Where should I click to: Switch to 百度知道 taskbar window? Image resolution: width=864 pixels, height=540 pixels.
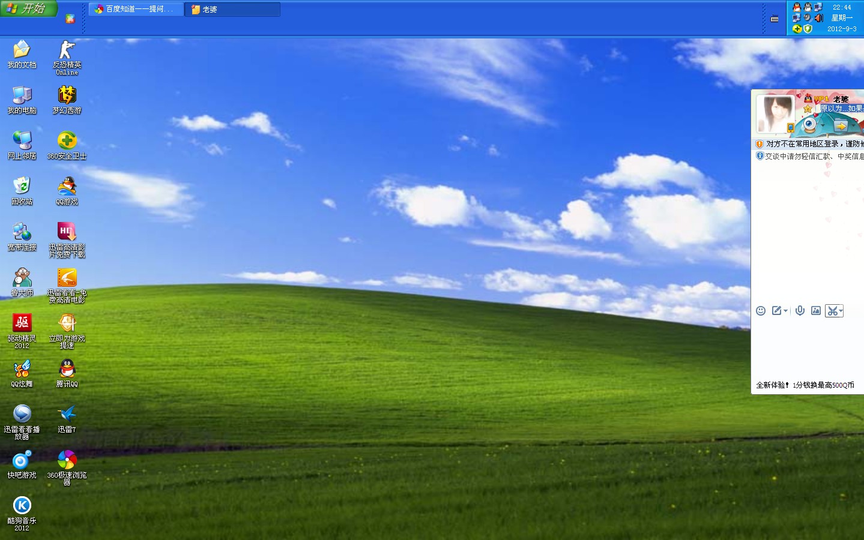coord(136,9)
